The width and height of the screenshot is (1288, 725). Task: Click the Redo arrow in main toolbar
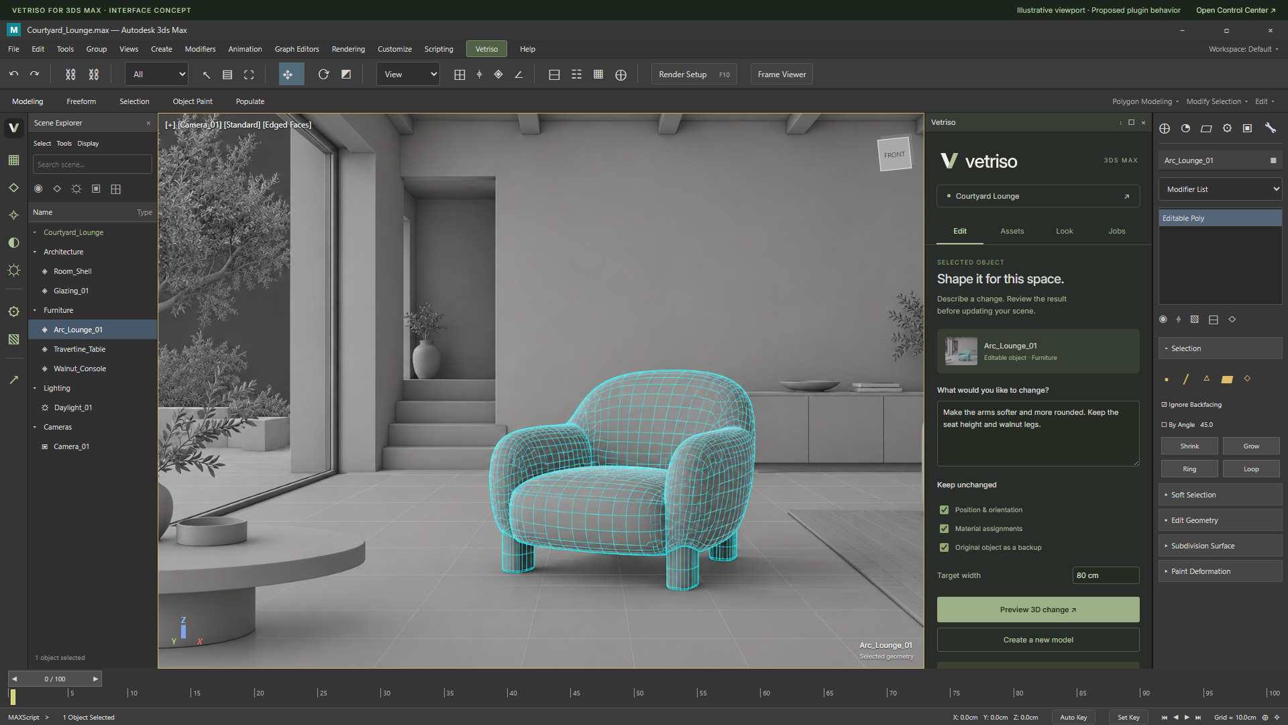pos(35,74)
